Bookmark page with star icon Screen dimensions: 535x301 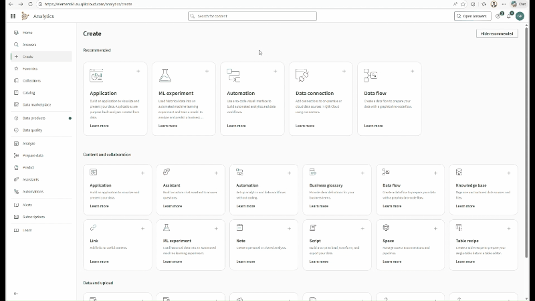463,4
